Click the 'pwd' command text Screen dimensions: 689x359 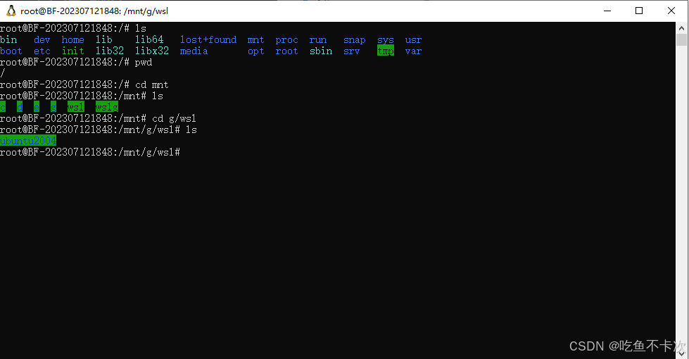tap(144, 63)
